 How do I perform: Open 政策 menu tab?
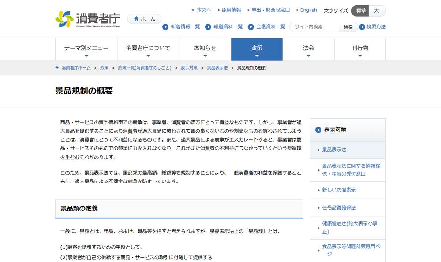pyautogui.click(x=257, y=49)
